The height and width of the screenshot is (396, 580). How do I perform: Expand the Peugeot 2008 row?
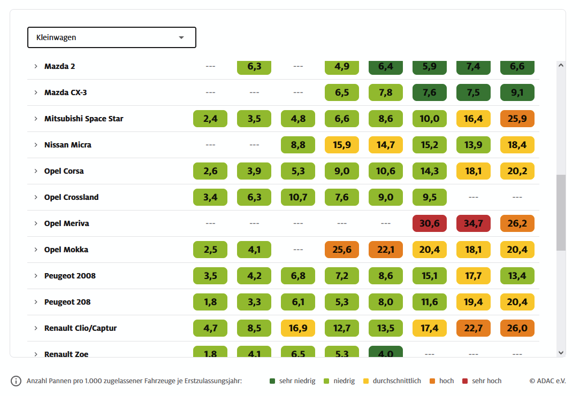(x=36, y=276)
